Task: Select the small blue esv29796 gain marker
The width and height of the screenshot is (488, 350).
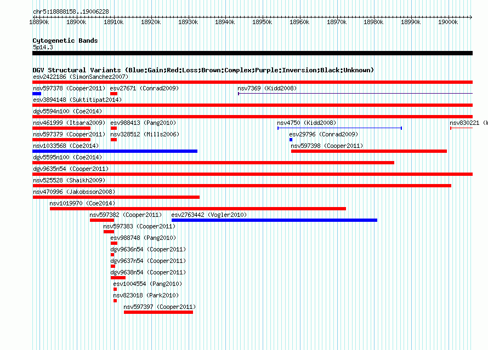Action: coord(291,140)
